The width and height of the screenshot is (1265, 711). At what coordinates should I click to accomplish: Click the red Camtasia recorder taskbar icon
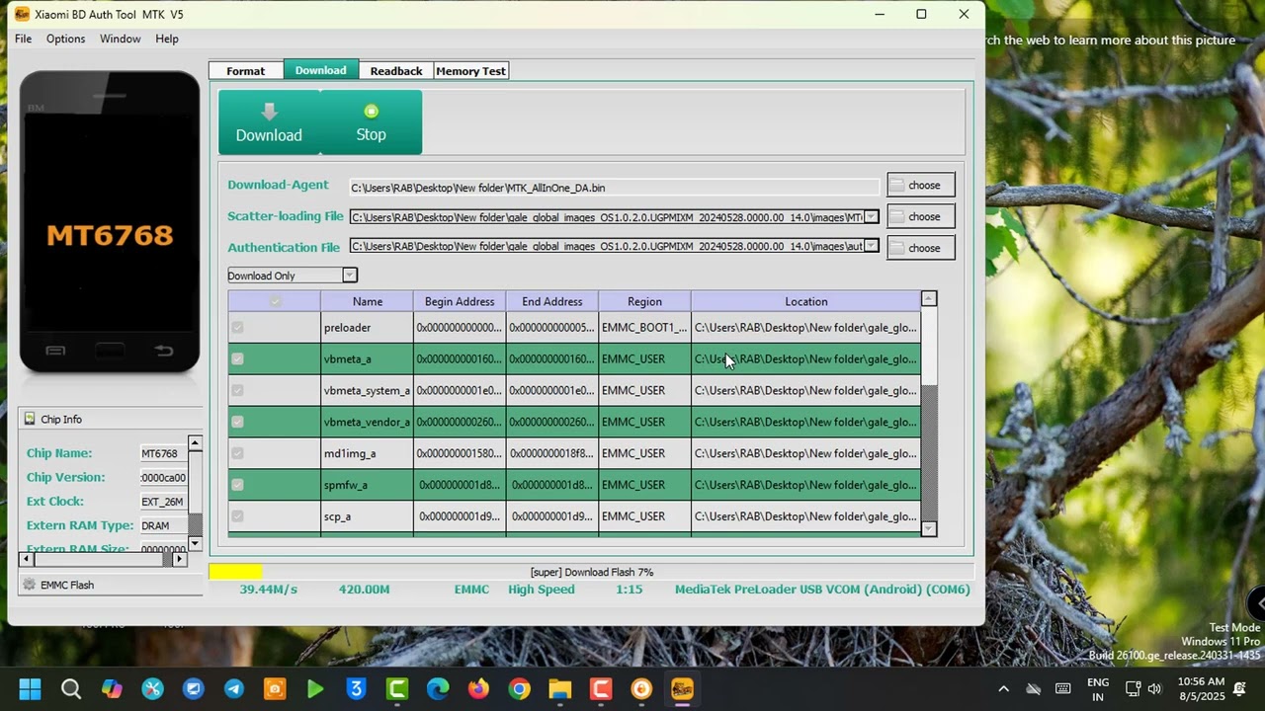[601, 688]
